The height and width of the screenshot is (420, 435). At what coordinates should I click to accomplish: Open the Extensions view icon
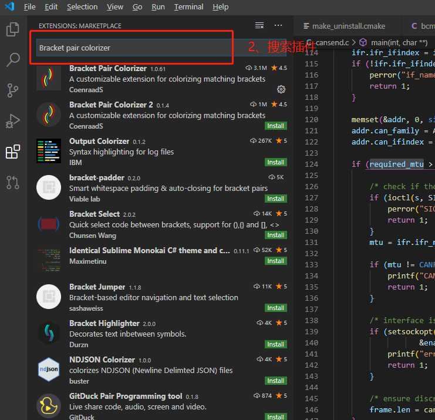tap(13, 152)
